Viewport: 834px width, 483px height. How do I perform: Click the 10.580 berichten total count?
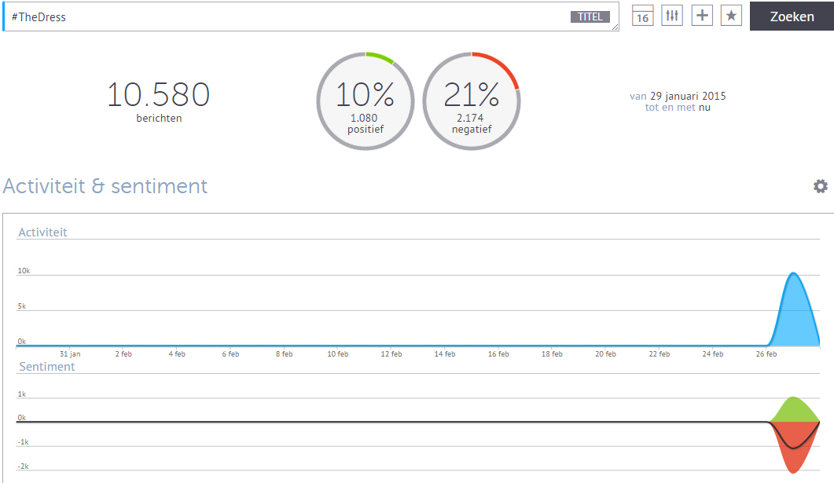159,101
